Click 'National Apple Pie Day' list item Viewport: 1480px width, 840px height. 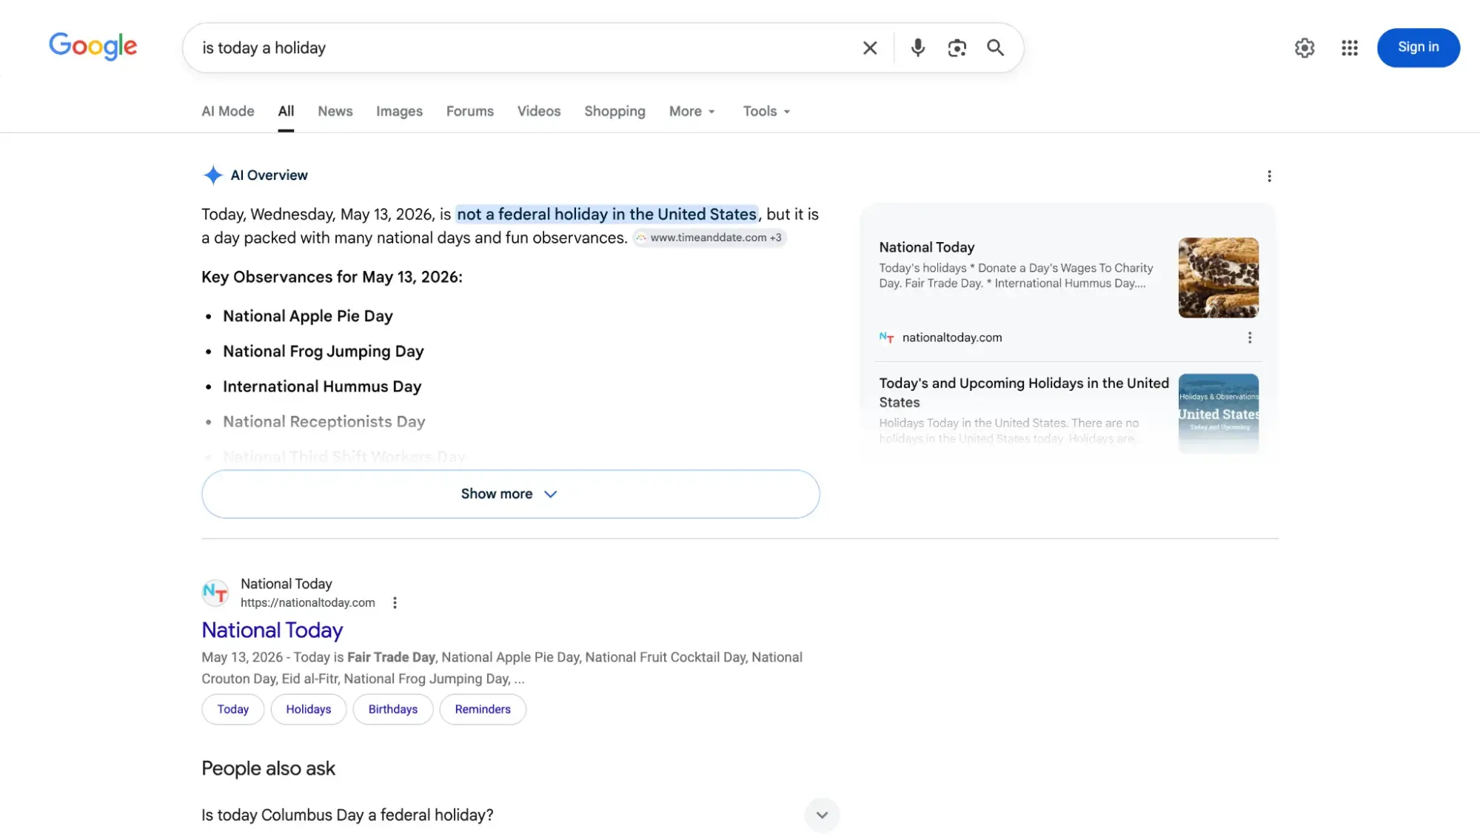(308, 316)
